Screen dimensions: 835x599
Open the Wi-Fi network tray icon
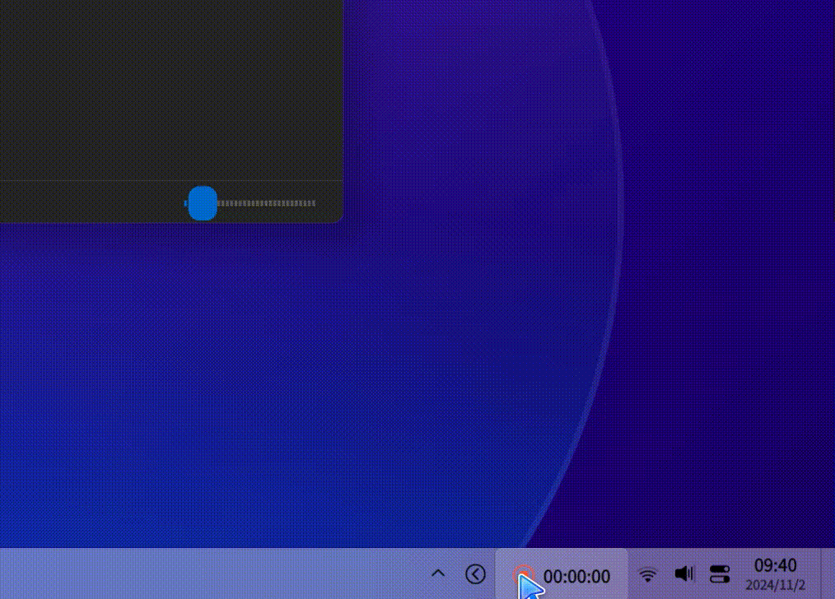647,574
